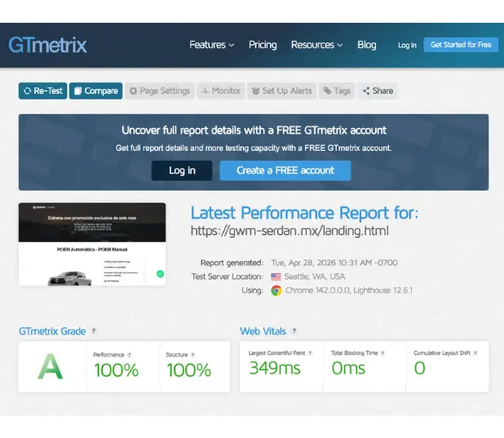
Task: Open Page Settings
Action: point(159,91)
